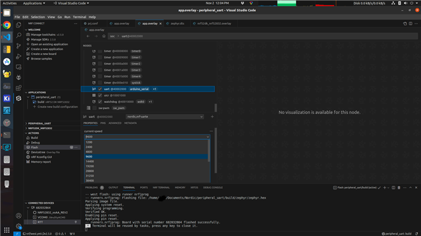
Task: Add a new terminal with plus icon
Action: coord(384,187)
